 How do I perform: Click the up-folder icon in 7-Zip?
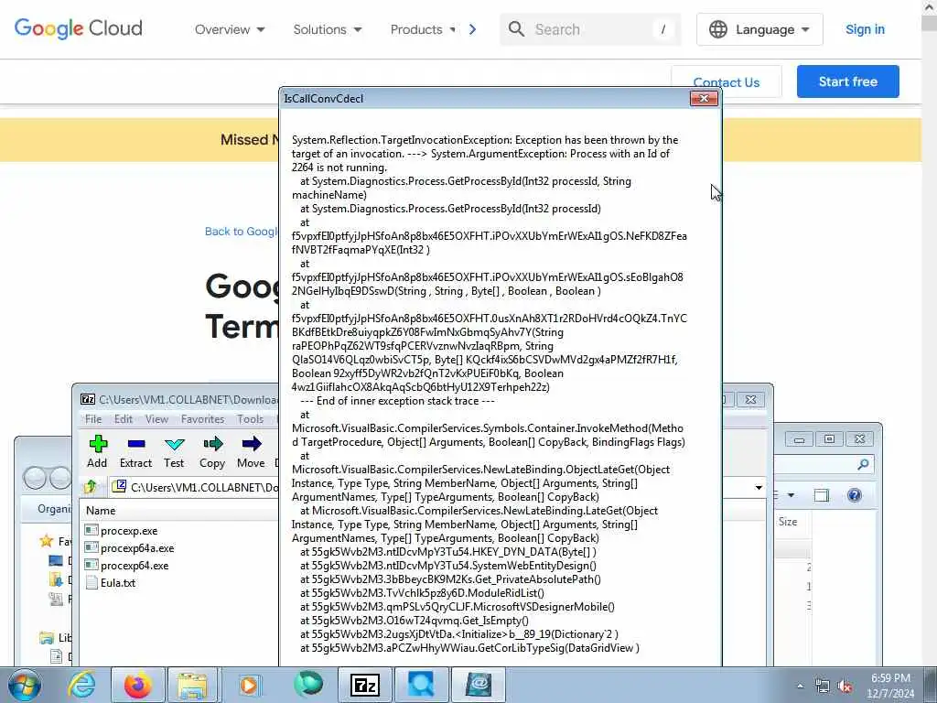coord(91,487)
